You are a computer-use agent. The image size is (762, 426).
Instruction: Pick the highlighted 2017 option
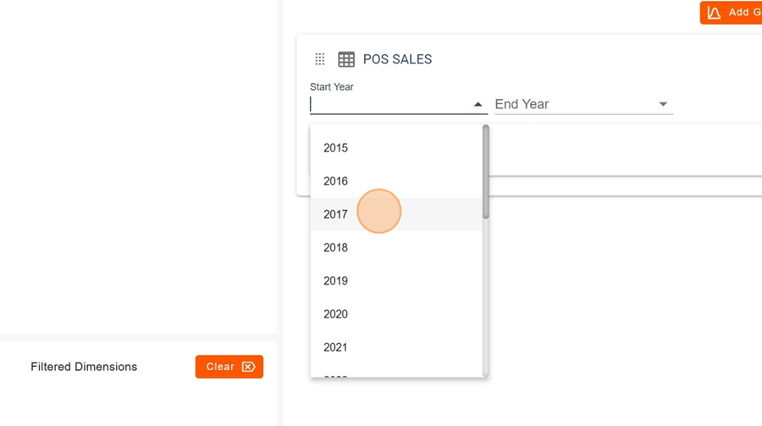(x=336, y=214)
